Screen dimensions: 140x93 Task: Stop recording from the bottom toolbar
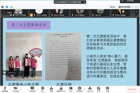click(79, 89)
